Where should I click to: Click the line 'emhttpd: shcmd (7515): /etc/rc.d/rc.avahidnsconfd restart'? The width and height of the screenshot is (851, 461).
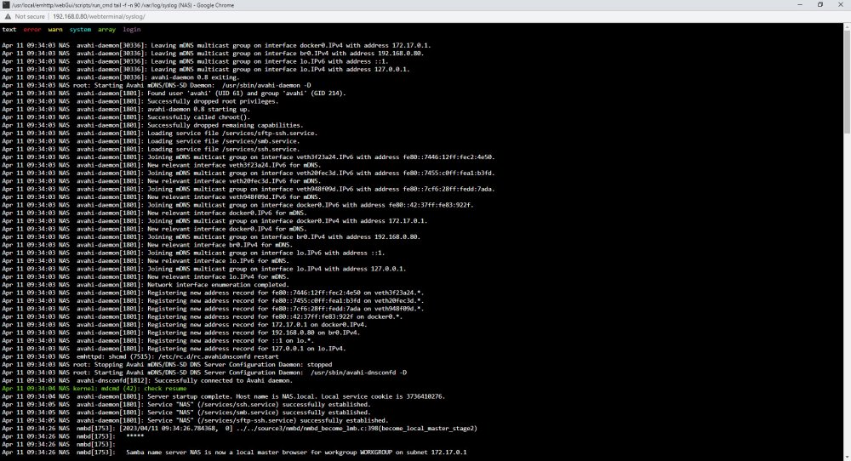[x=140, y=356]
